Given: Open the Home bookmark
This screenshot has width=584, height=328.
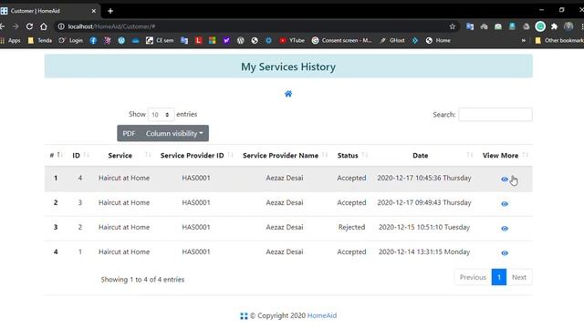Looking at the screenshot, I should pyautogui.click(x=438, y=40).
